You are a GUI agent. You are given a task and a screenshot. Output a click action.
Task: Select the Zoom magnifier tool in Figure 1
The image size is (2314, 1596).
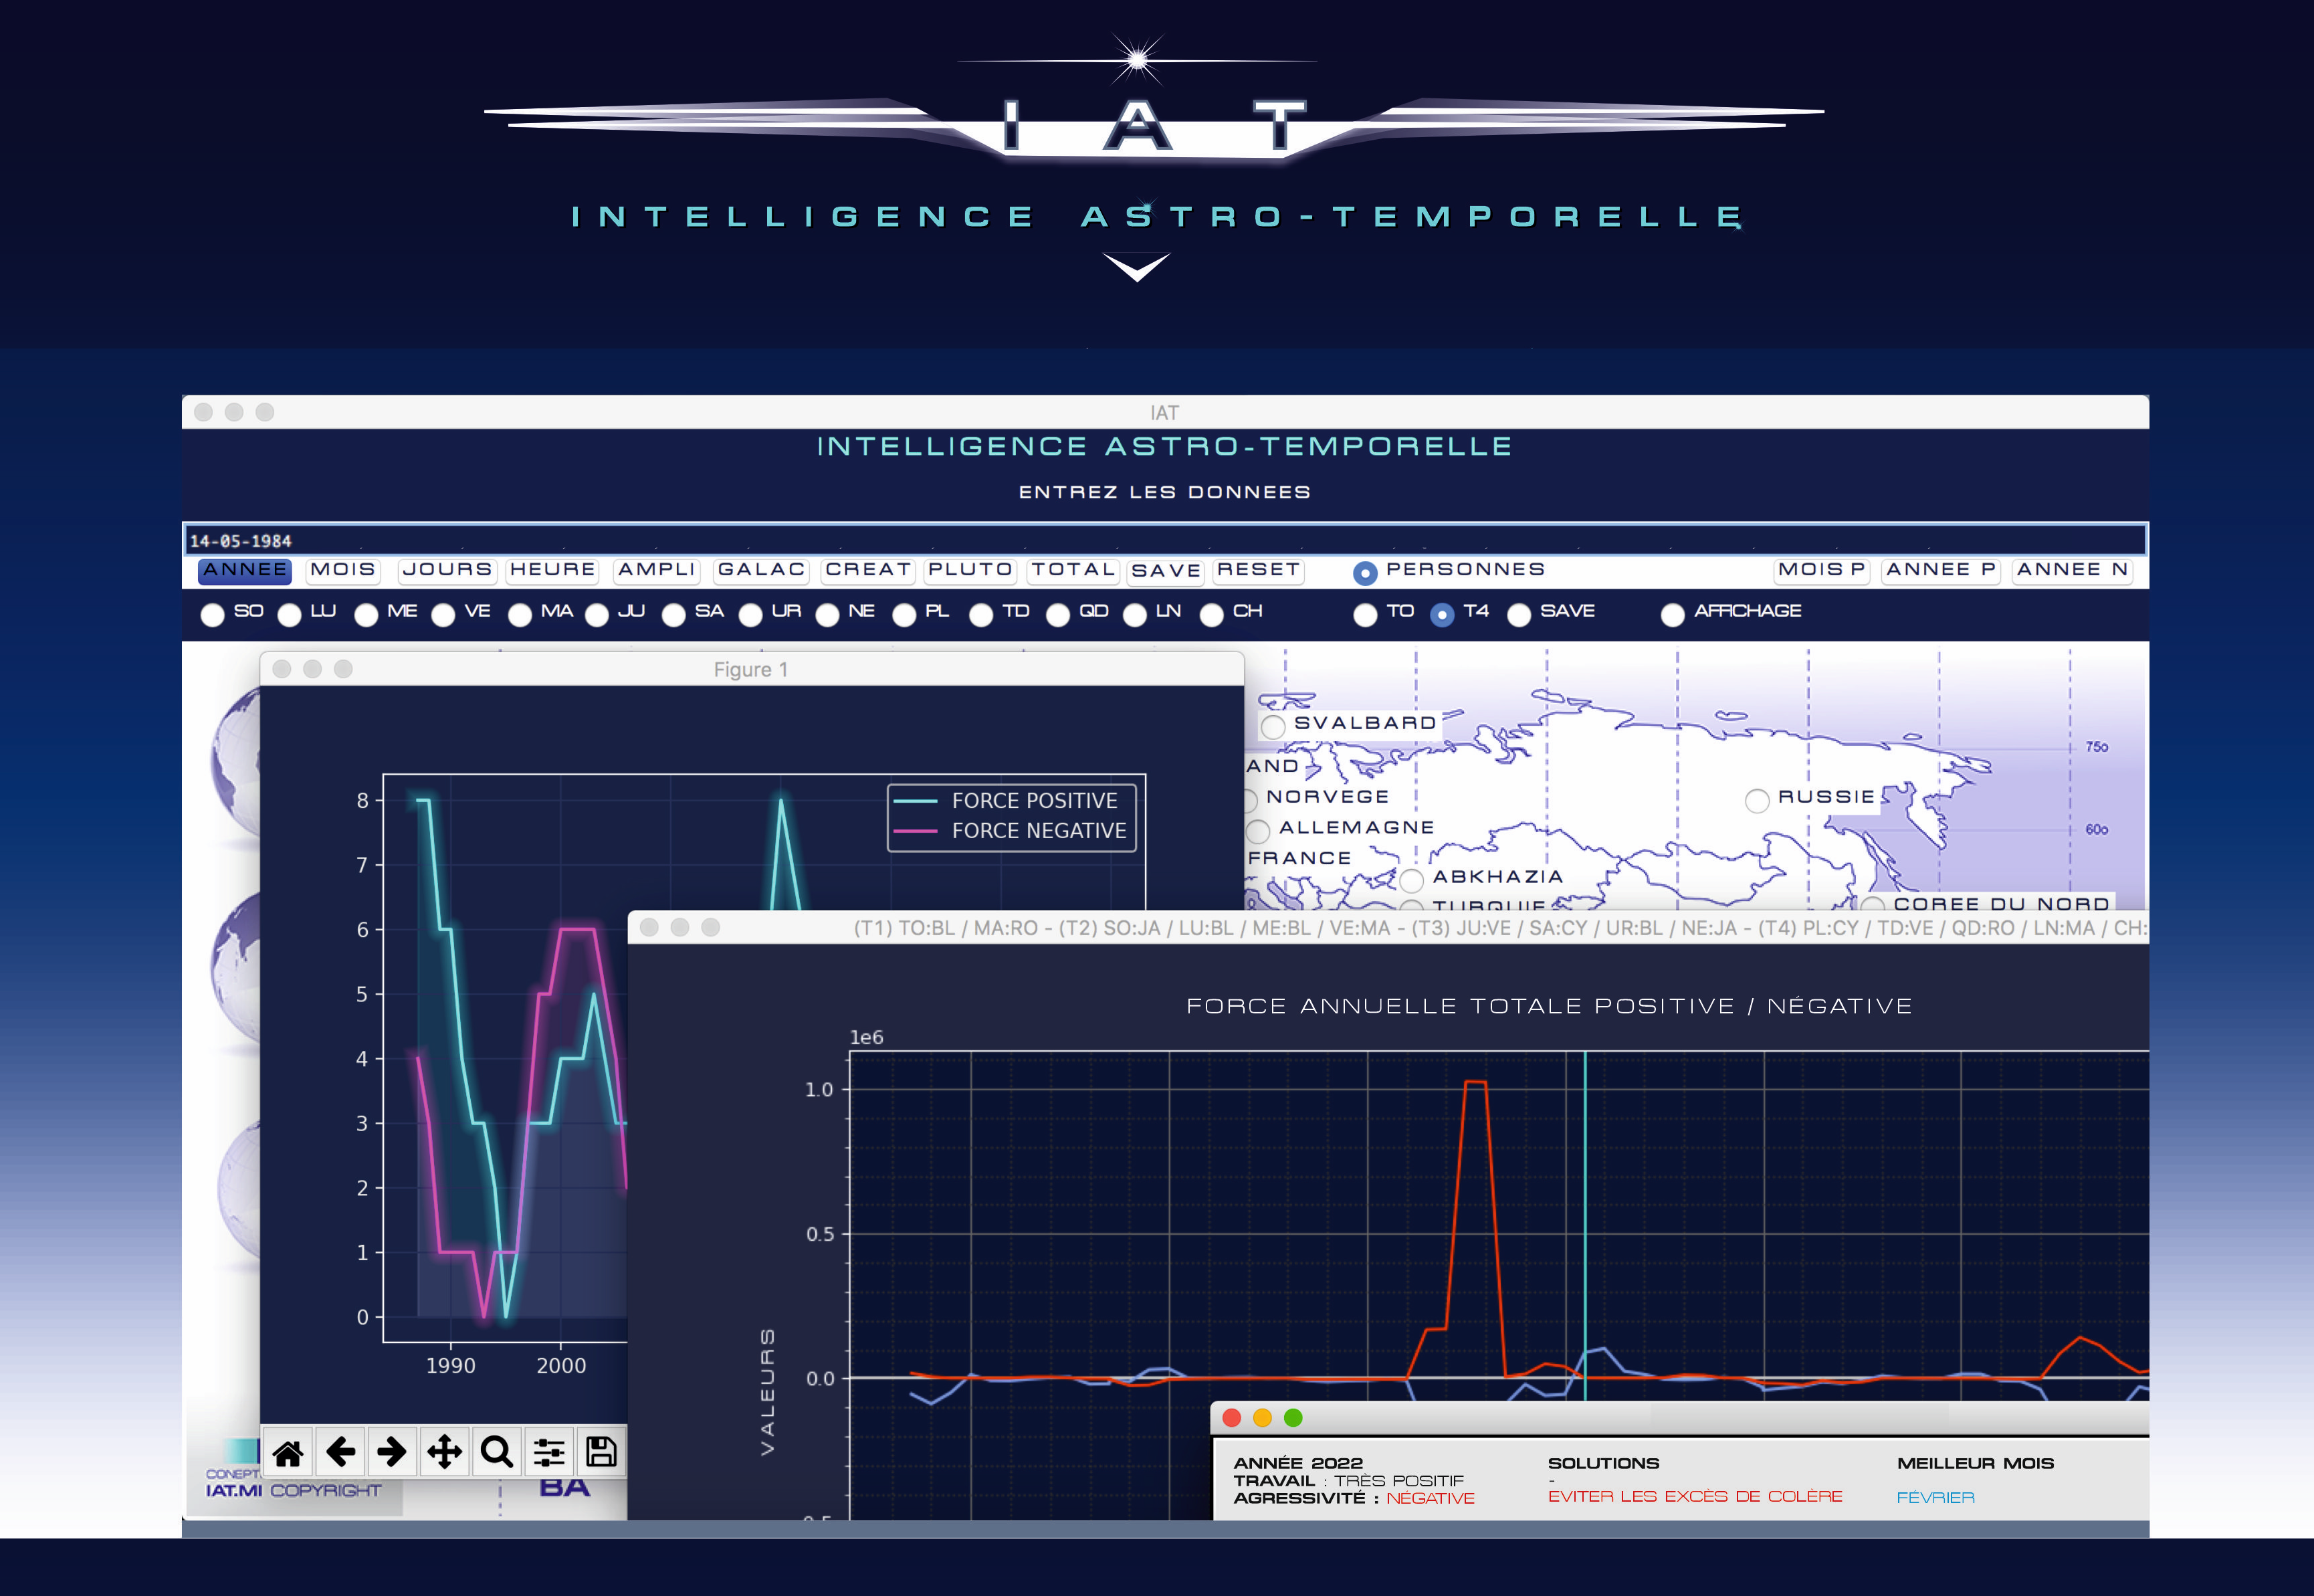point(497,1452)
